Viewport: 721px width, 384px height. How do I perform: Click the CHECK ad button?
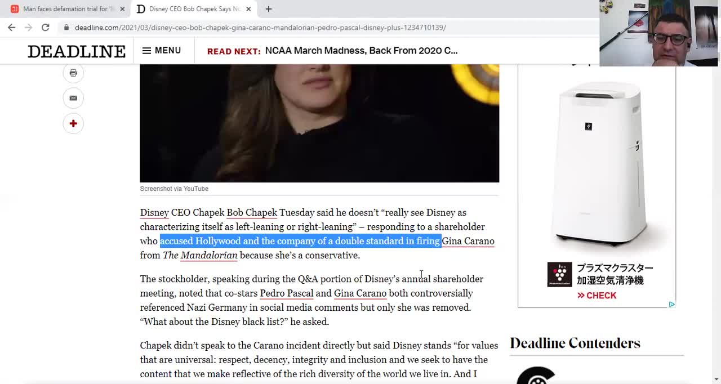point(597,296)
